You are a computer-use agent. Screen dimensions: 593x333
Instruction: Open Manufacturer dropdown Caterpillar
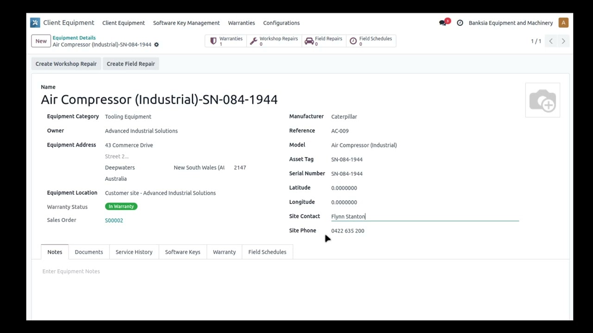pos(425,117)
